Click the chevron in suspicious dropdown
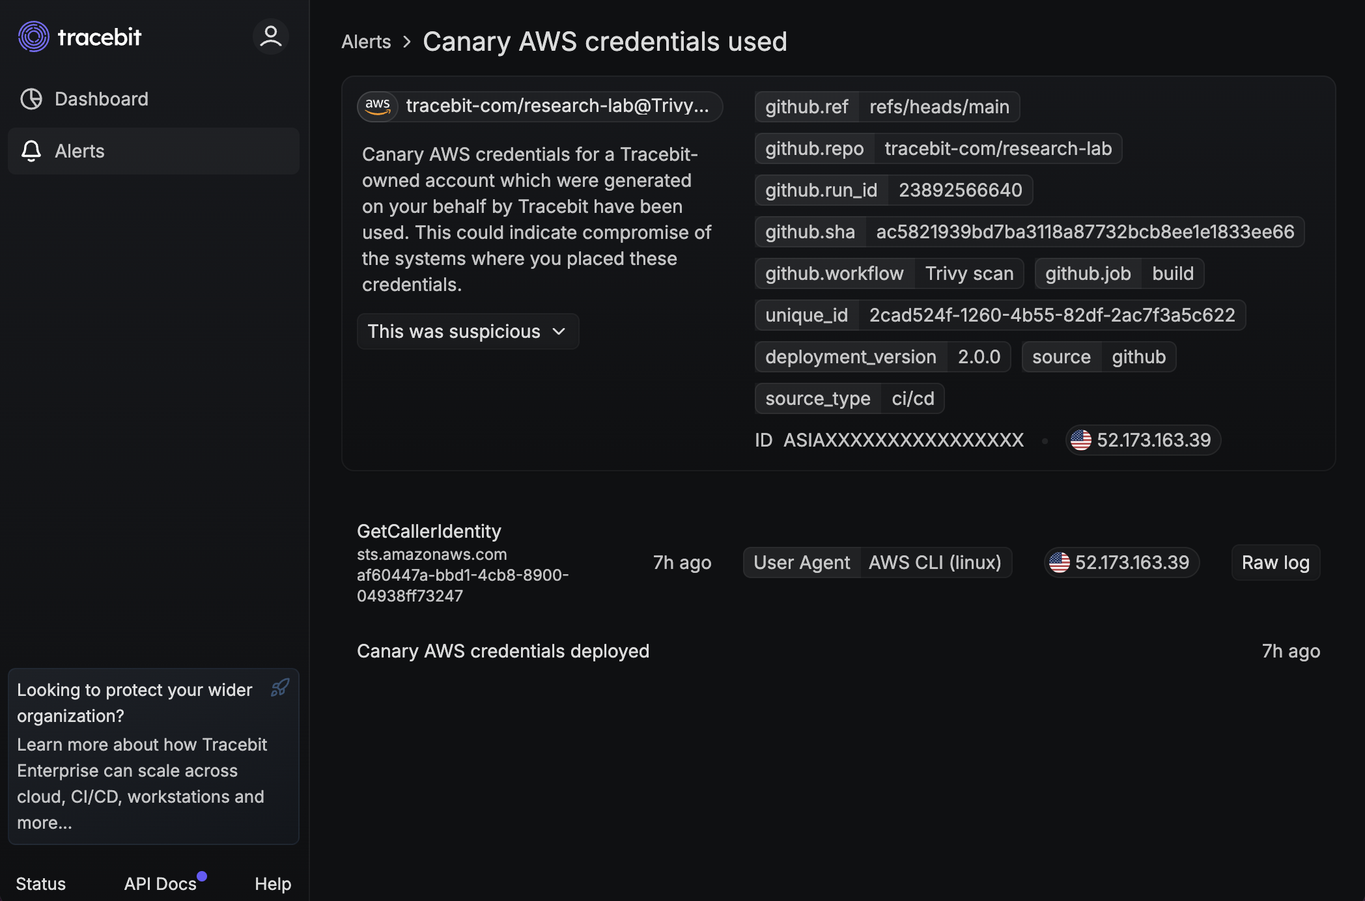Screen dimensions: 1365x901 coord(559,331)
